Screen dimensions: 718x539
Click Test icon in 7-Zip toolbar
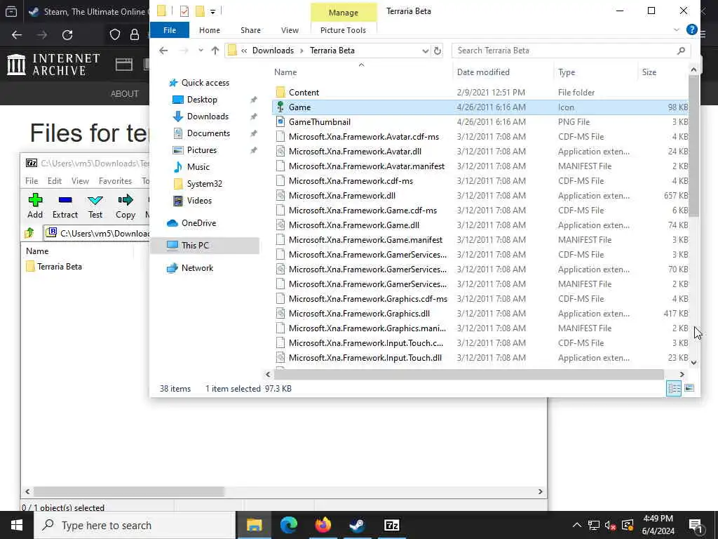(x=95, y=200)
